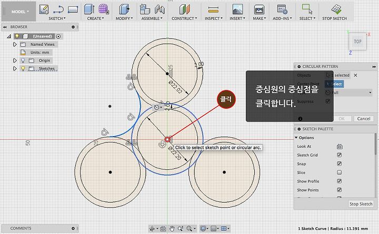Click the Orbit icon in navigation bar
This screenshot has width=379, height=234.
click(152, 228)
